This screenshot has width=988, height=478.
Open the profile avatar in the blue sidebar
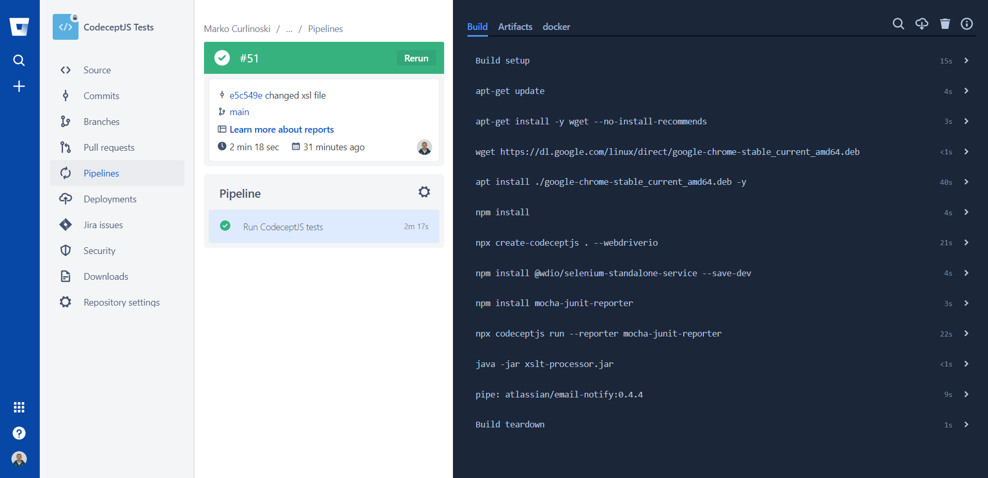click(x=19, y=459)
